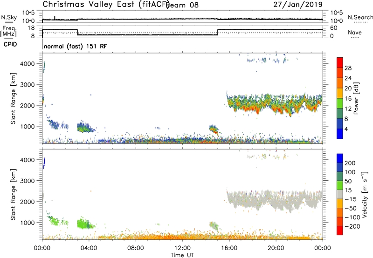
Task: Click the gray backscatter band in velocity panel
Action: click(274, 200)
